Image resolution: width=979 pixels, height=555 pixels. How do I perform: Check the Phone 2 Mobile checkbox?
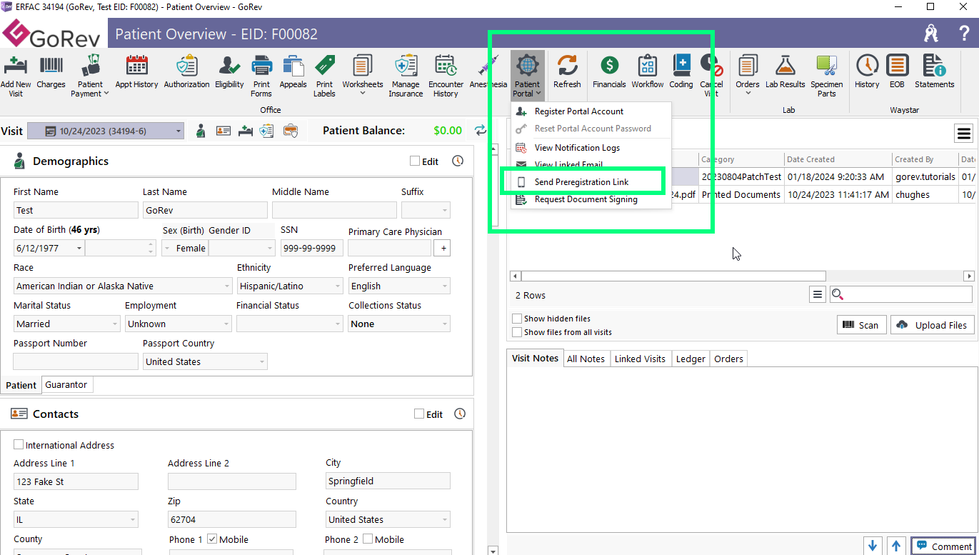coord(368,539)
